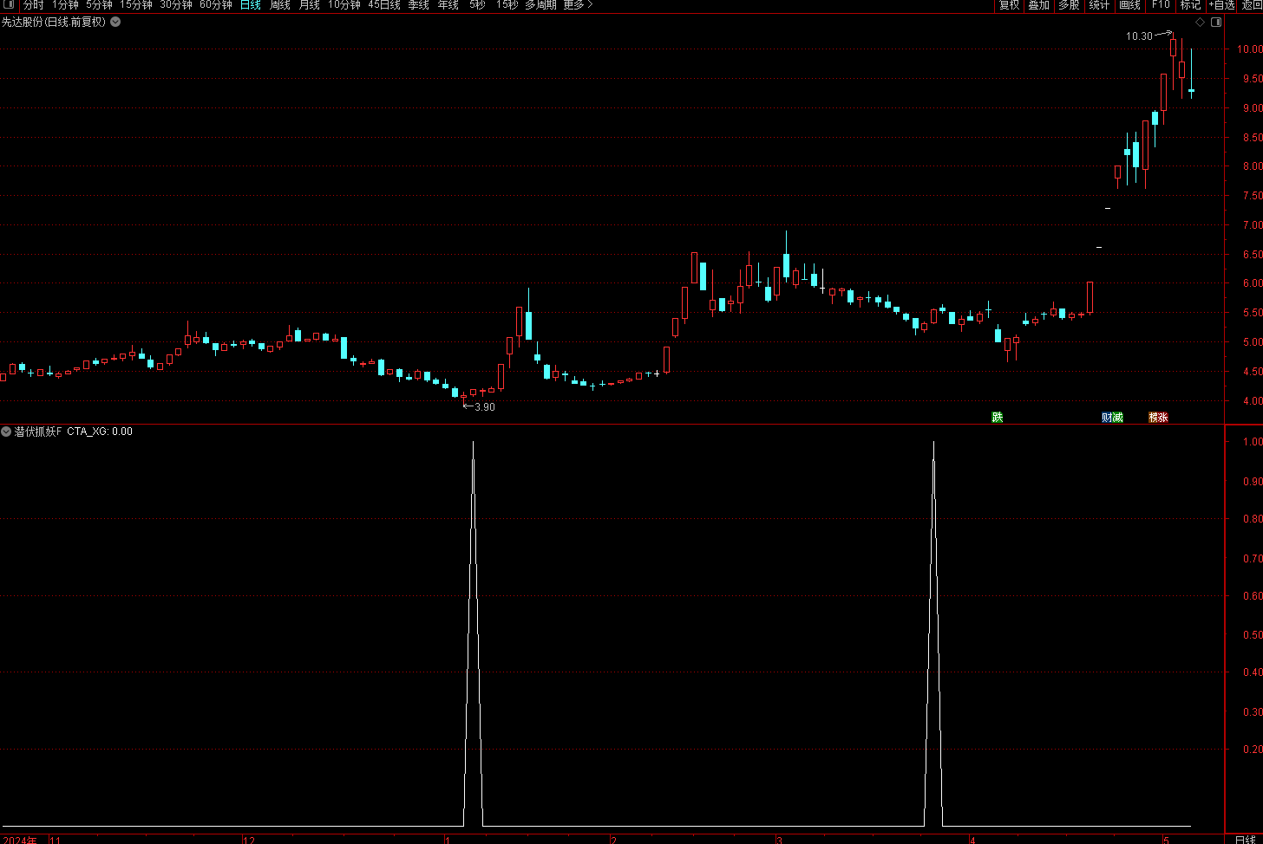Select the 1分钟 period
1263x844 pixels.
pyautogui.click(x=65, y=5)
